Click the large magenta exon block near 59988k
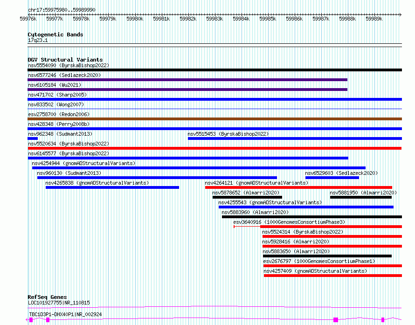Viewport: 415px width, 325px height. [336, 320]
